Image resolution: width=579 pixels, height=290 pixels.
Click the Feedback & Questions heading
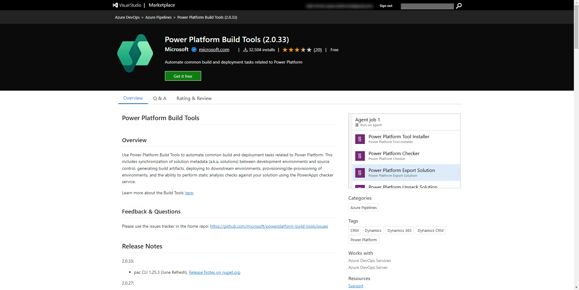pos(151,211)
